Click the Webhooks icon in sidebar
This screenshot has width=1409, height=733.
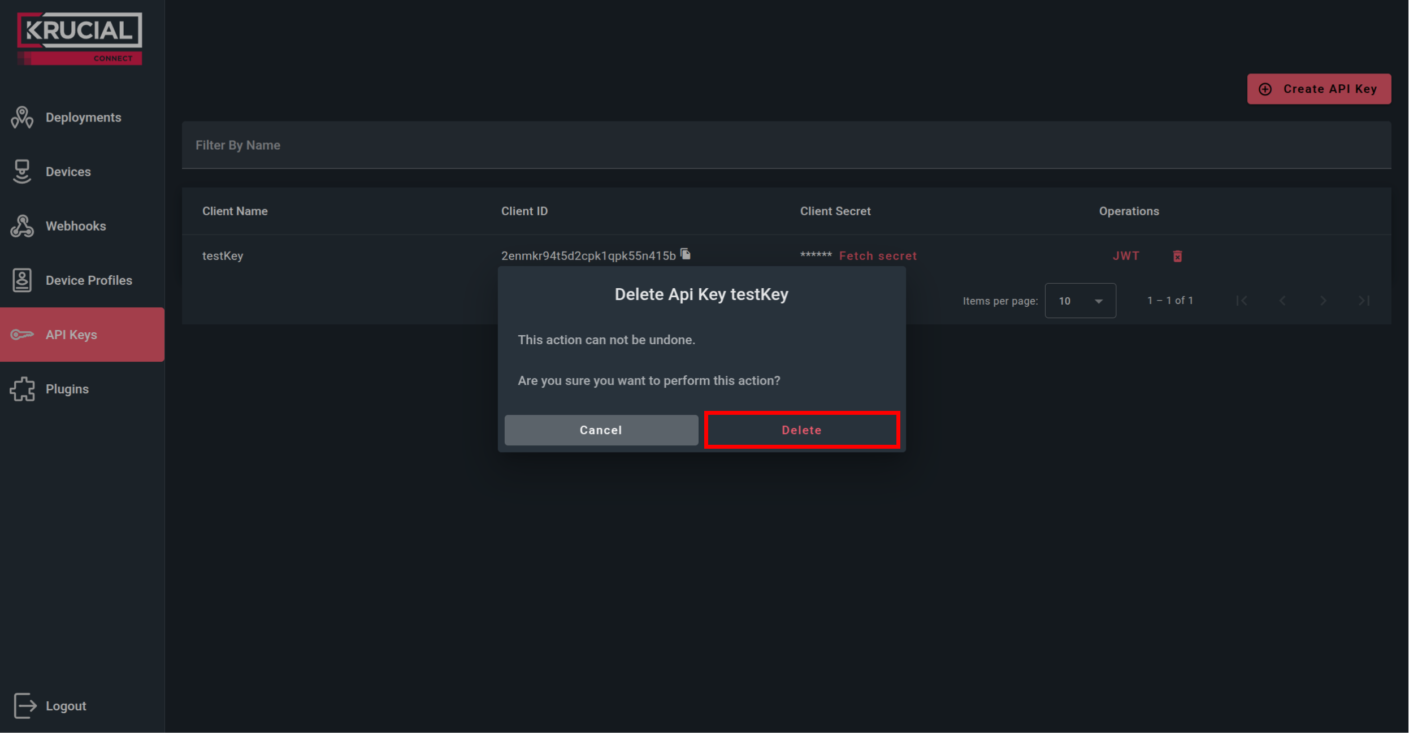pyautogui.click(x=22, y=226)
